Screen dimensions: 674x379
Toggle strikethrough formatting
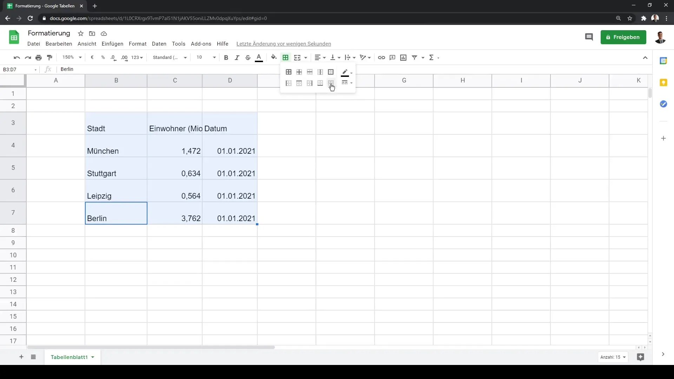point(248,58)
